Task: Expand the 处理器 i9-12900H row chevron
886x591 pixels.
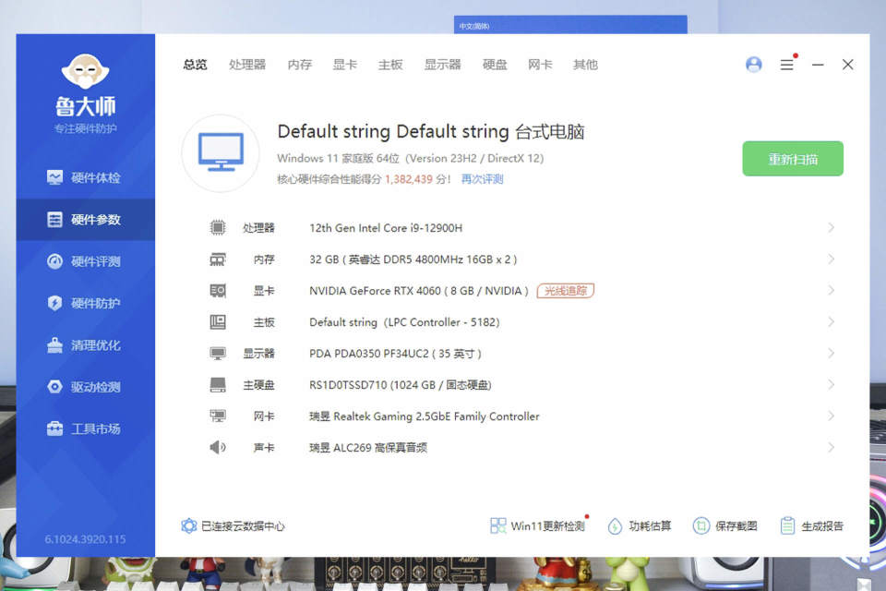Action: pyautogui.click(x=831, y=227)
